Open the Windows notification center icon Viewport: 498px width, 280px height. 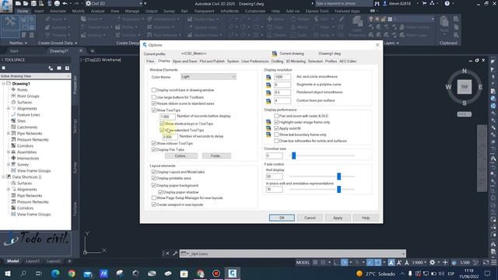(x=488, y=273)
